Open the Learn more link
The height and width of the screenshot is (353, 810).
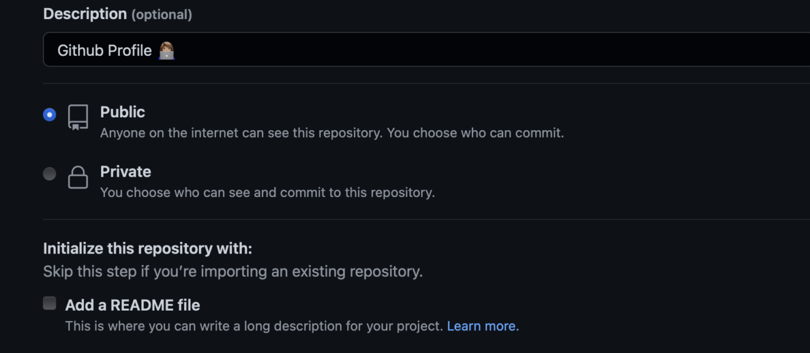(483, 326)
